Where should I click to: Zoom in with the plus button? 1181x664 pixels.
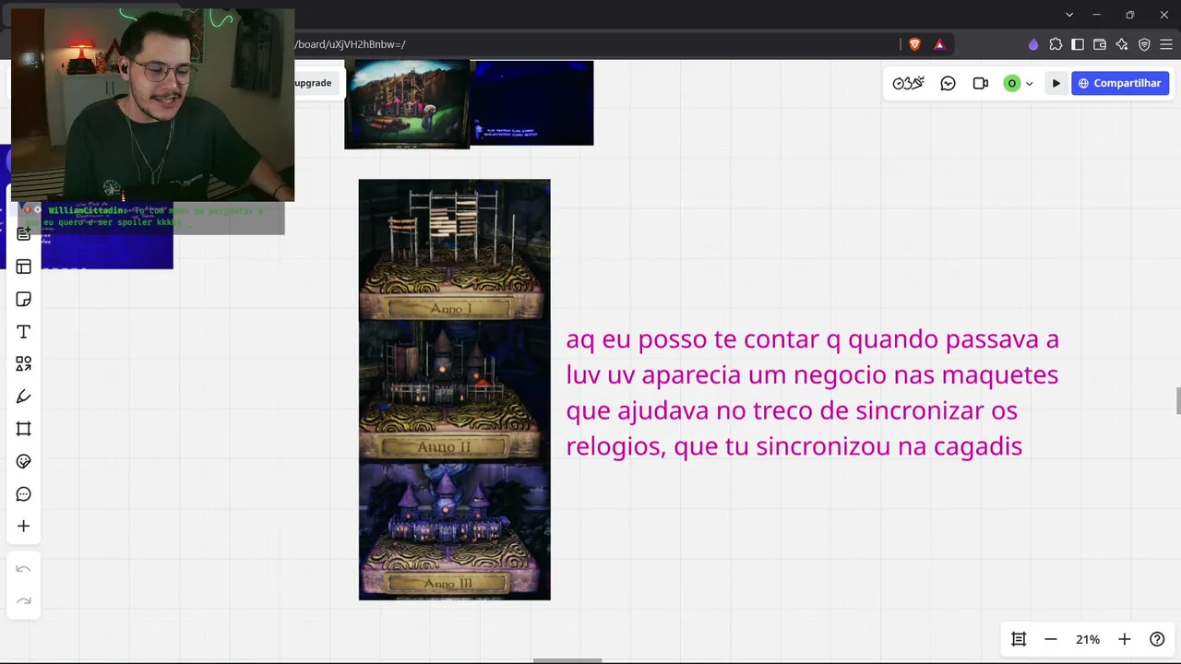pos(1125,639)
